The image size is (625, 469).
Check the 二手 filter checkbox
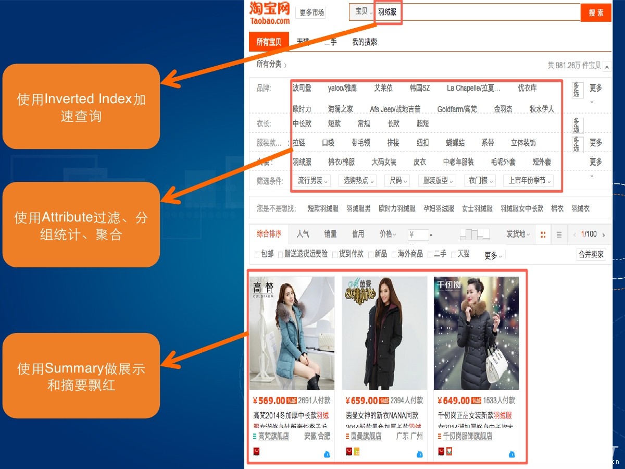point(430,255)
